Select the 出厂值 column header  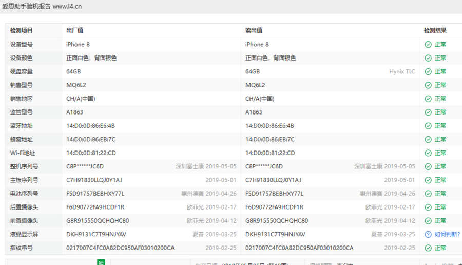[75, 30]
